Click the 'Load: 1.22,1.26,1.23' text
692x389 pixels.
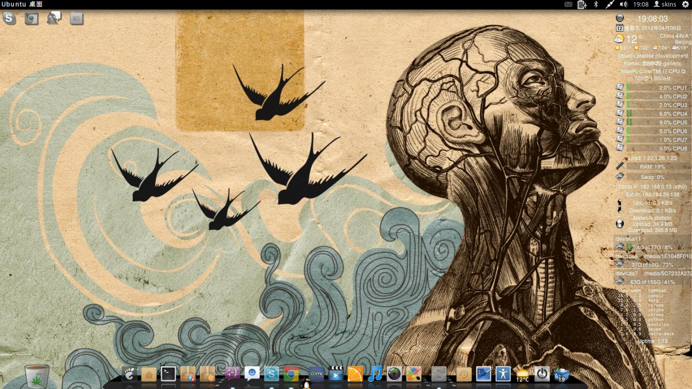point(652,158)
